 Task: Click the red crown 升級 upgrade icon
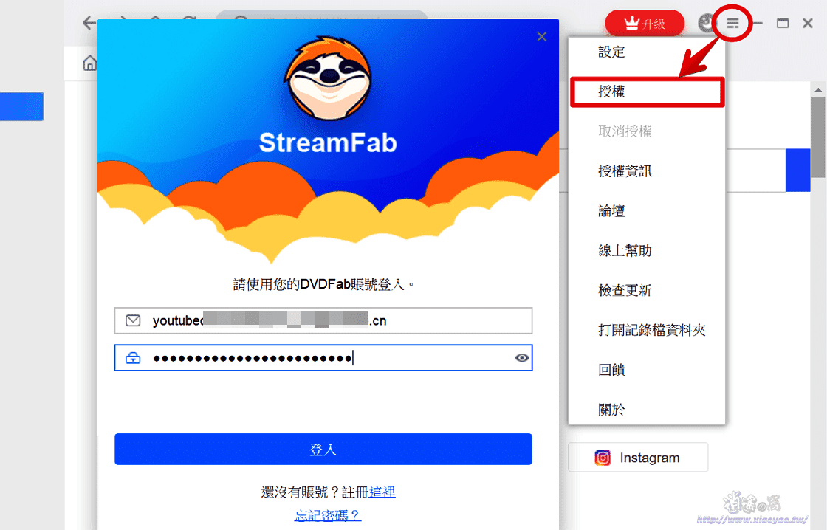point(644,23)
